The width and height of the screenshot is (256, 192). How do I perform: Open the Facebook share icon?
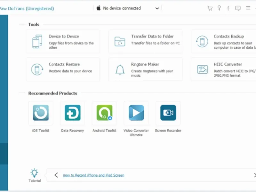click(228, 8)
